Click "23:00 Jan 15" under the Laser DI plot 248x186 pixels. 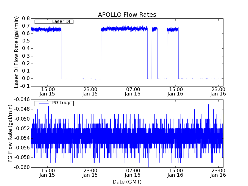(x=90, y=92)
